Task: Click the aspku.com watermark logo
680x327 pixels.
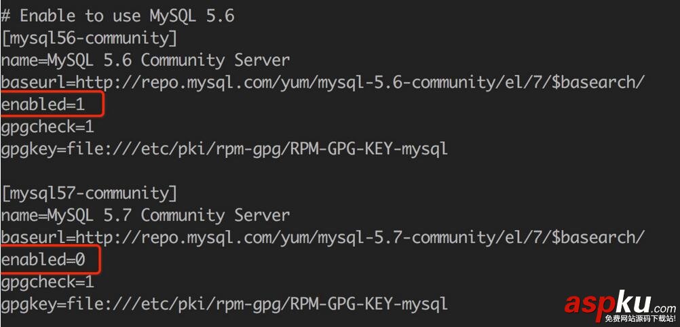Action: pos(618,302)
